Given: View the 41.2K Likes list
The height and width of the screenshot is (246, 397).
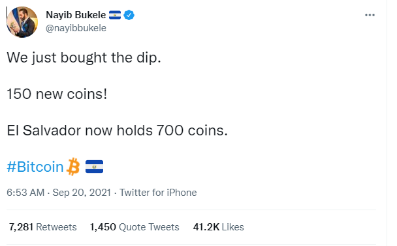Looking at the screenshot, I should pyautogui.click(x=219, y=227).
